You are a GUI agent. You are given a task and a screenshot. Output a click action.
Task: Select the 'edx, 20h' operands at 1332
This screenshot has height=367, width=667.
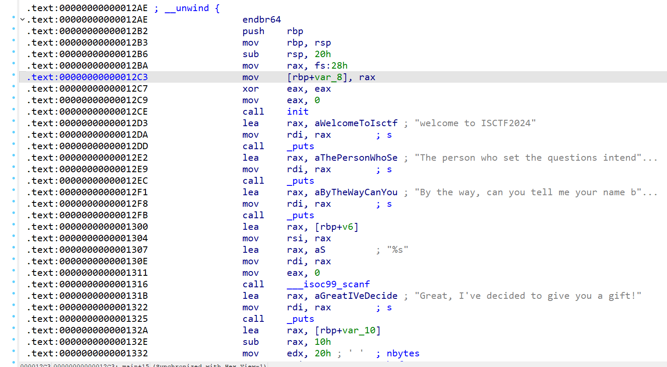tap(309, 353)
